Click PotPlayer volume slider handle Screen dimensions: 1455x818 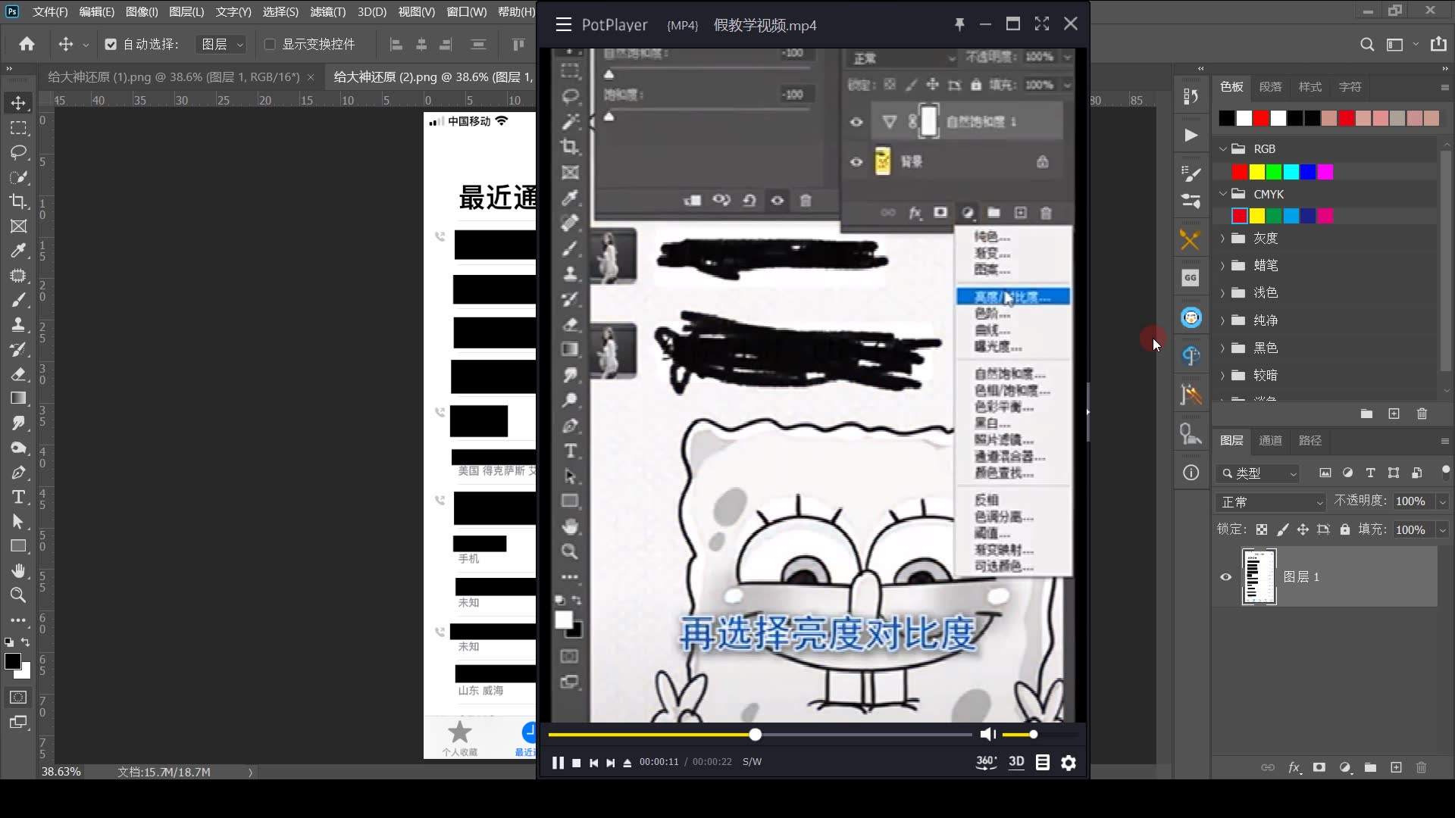(1033, 734)
